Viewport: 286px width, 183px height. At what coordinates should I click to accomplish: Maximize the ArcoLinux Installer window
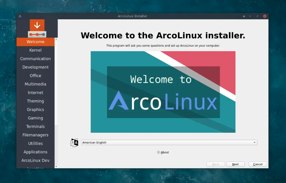click(257, 16)
